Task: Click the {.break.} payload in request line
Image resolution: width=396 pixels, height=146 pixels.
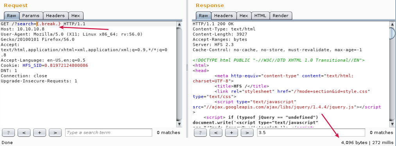Action: pyautogui.click(x=48, y=24)
